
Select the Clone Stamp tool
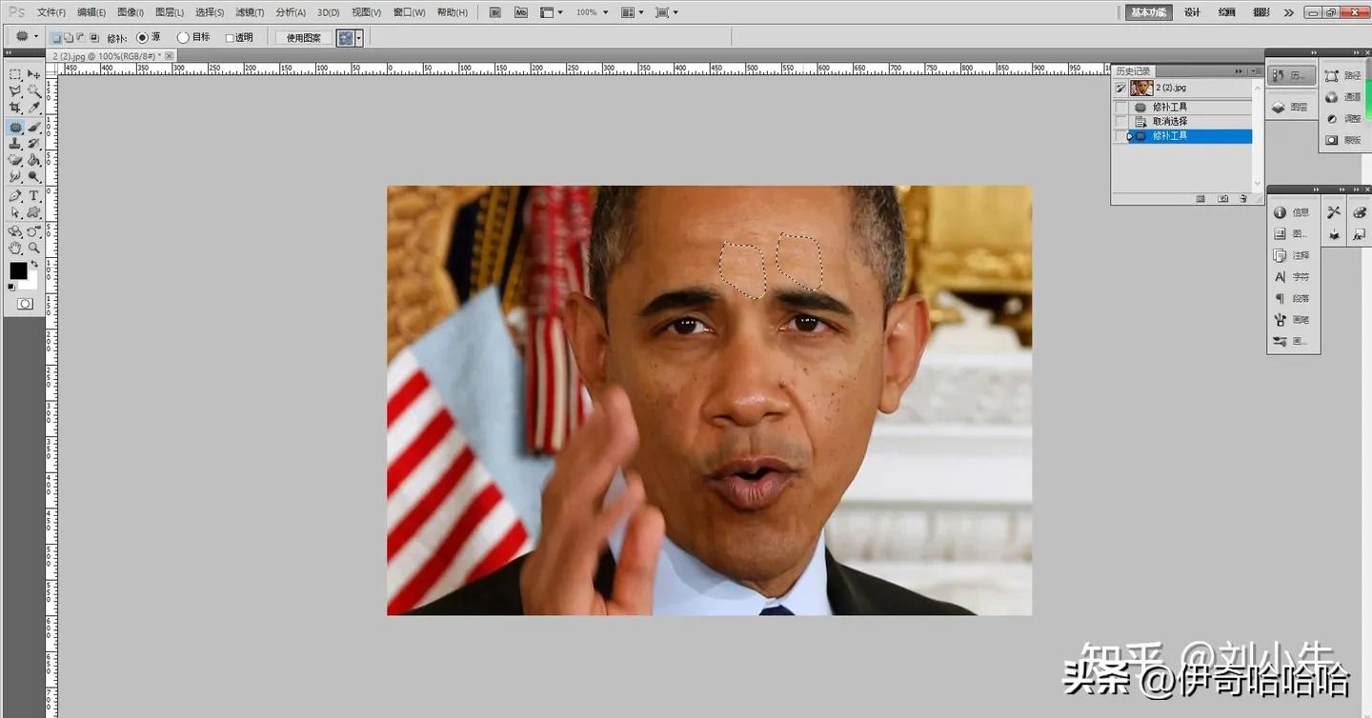(x=13, y=143)
